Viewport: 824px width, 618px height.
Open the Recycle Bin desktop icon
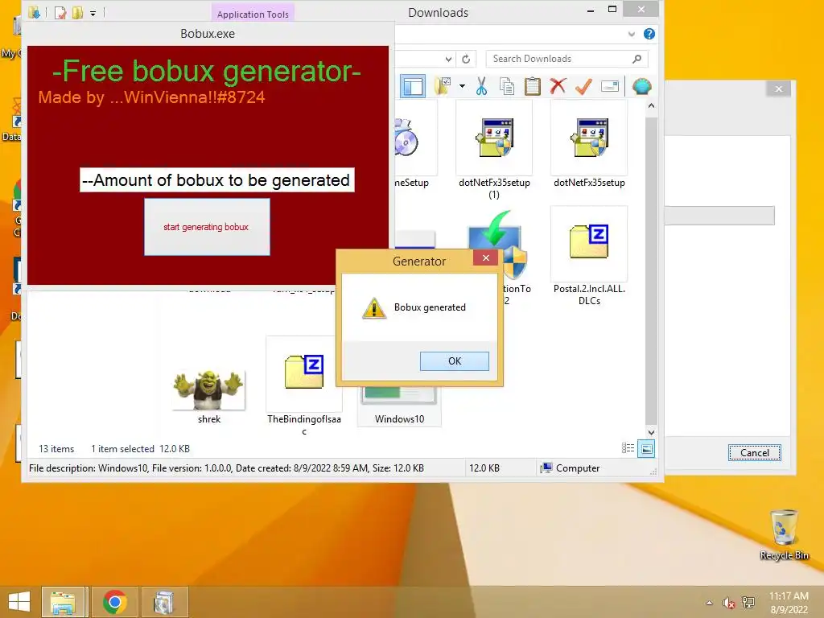click(784, 534)
